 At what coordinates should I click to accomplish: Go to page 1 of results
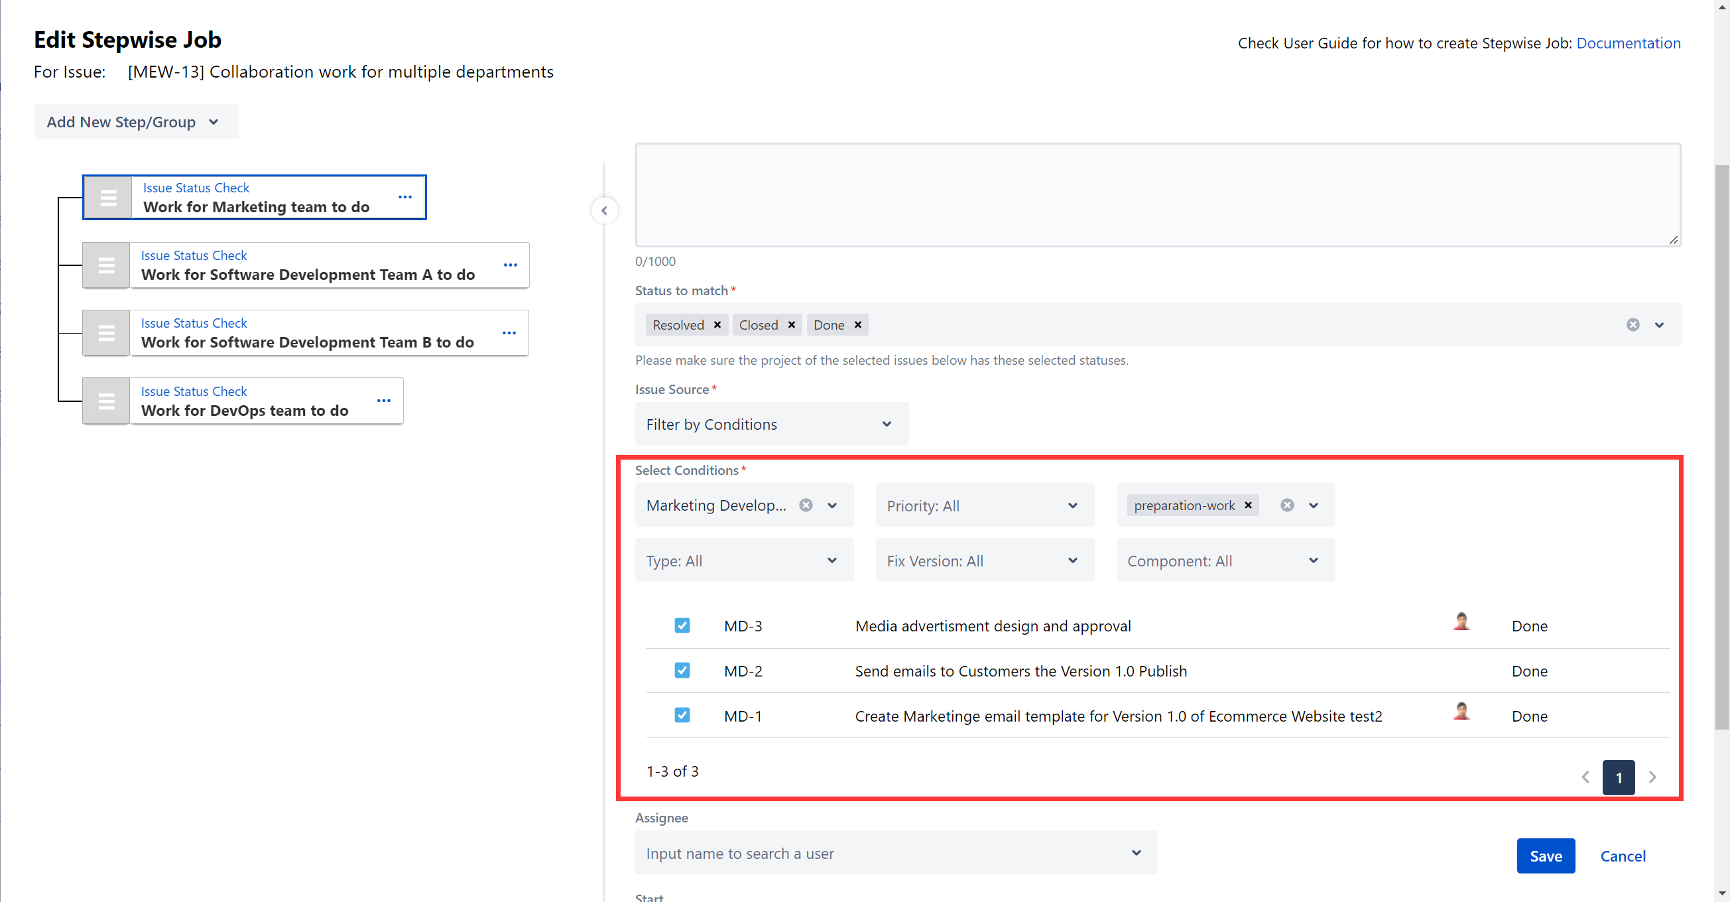click(1619, 778)
